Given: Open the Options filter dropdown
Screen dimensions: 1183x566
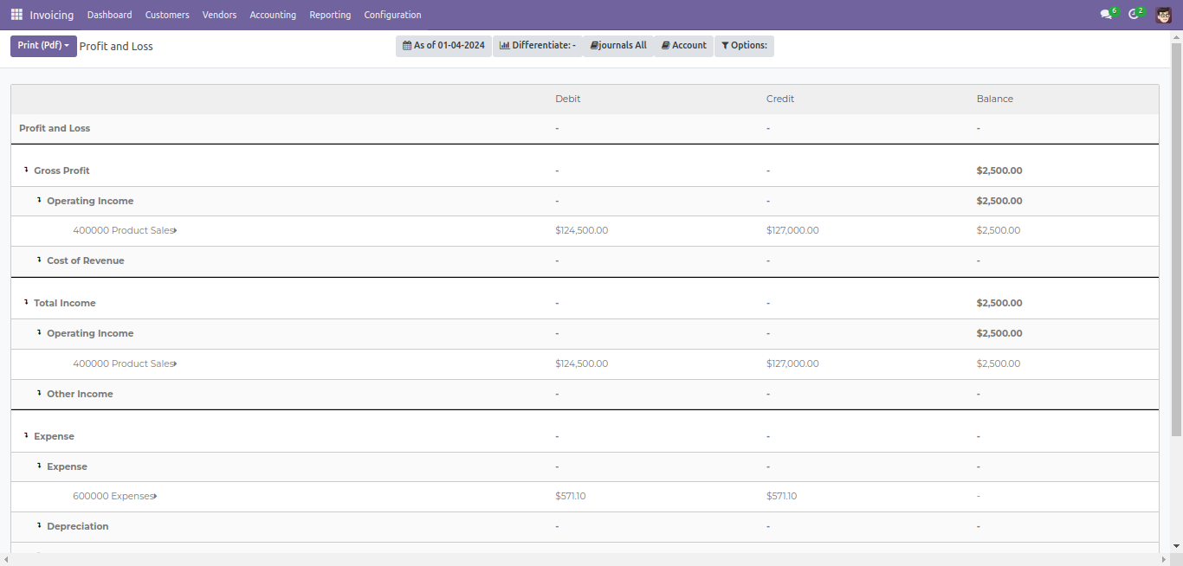Looking at the screenshot, I should 744,46.
